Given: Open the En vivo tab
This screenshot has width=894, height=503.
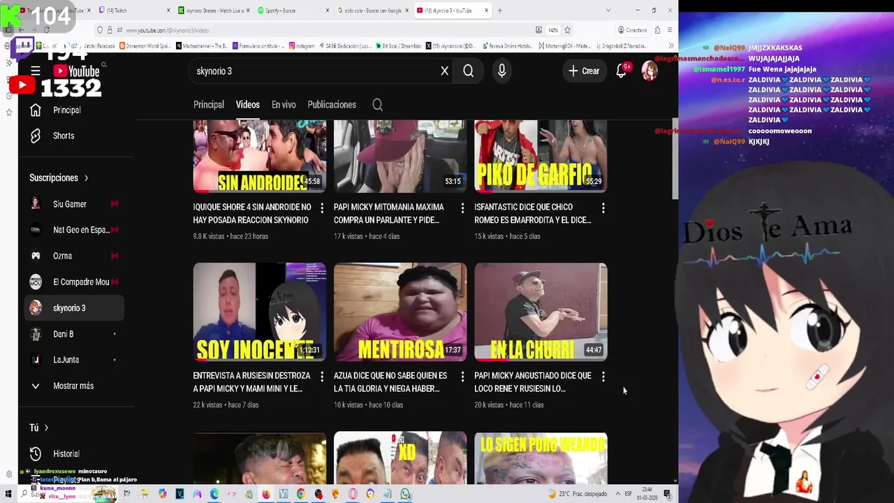Looking at the screenshot, I should (284, 105).
